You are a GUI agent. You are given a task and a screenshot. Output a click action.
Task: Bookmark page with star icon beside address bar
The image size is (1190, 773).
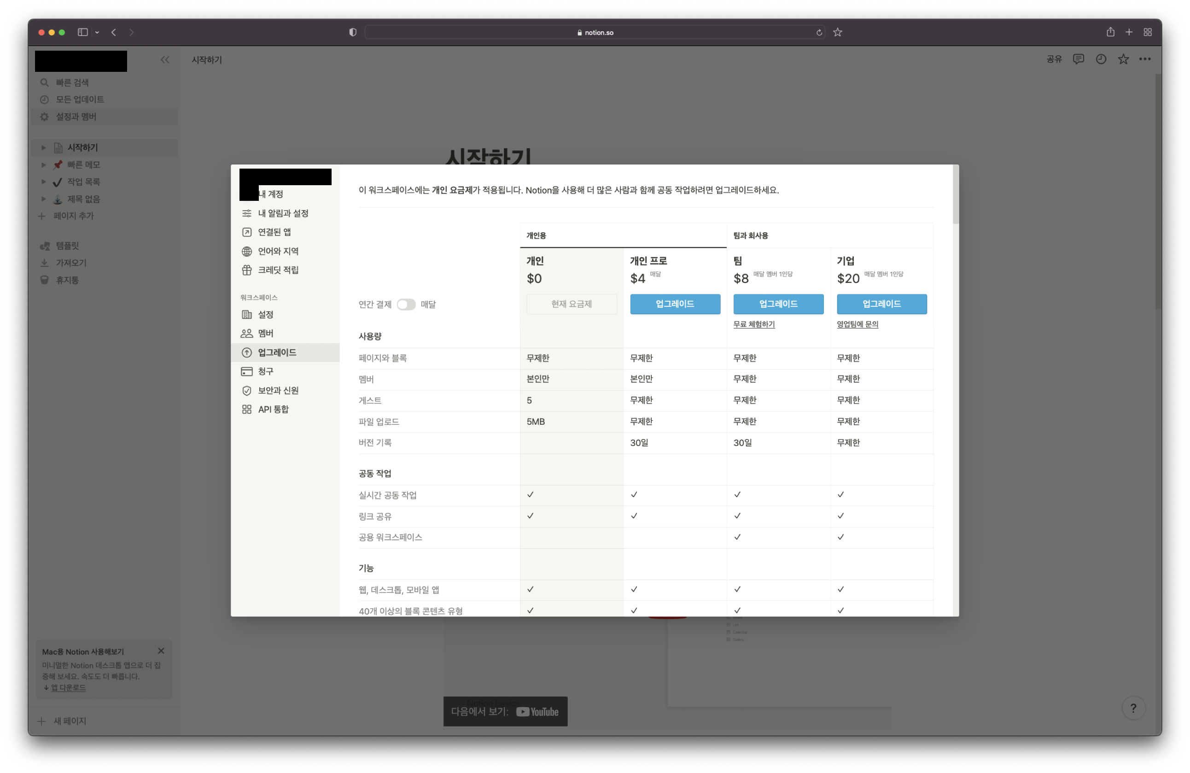coord(838,32)
